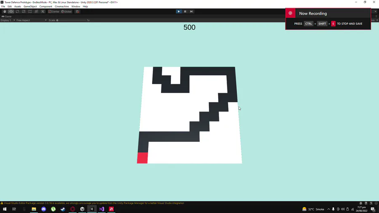Open Discord from the taskbar

click(x=43, y=209)
